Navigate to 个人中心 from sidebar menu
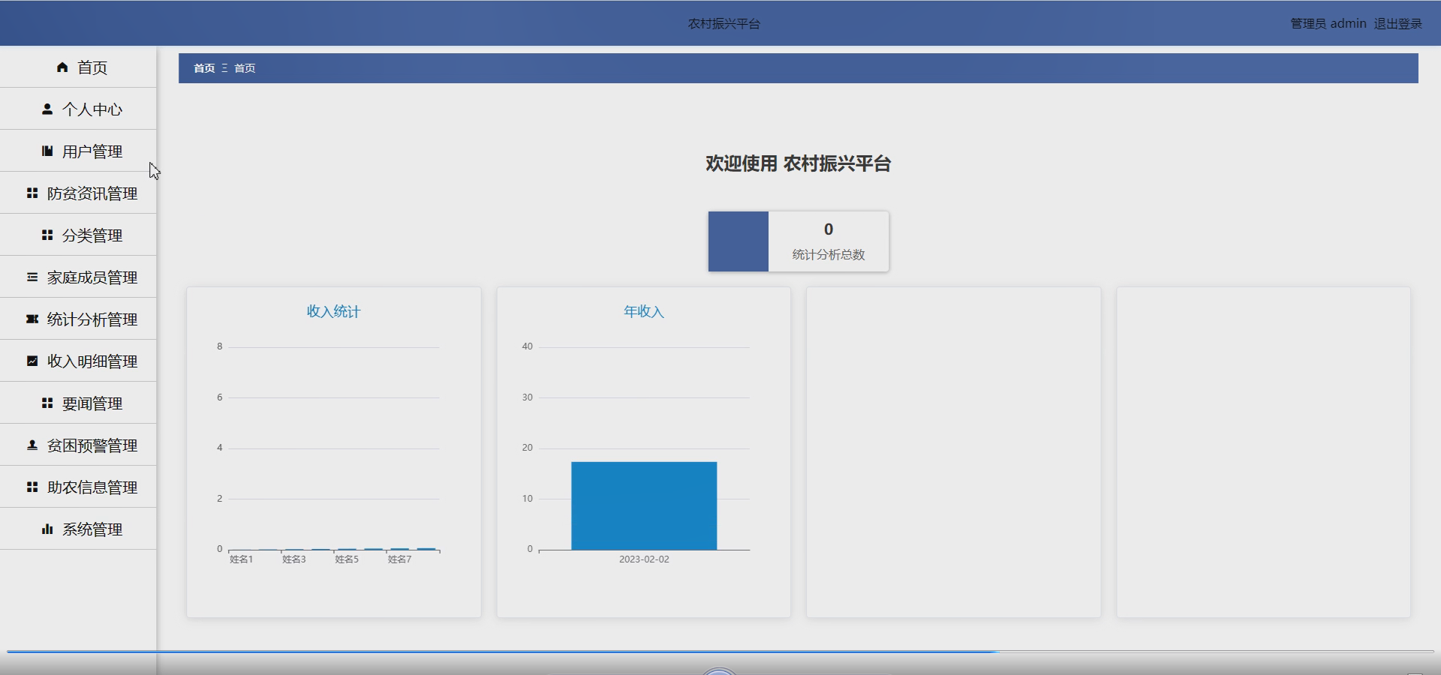 click(92, 109)
